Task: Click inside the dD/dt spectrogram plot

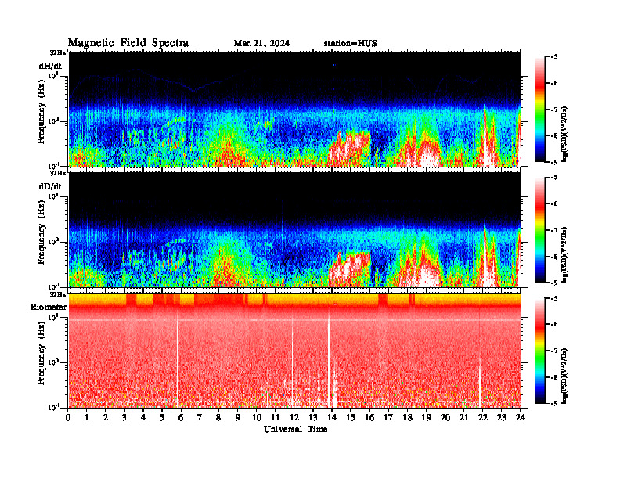Action: [x=294, y=230]
